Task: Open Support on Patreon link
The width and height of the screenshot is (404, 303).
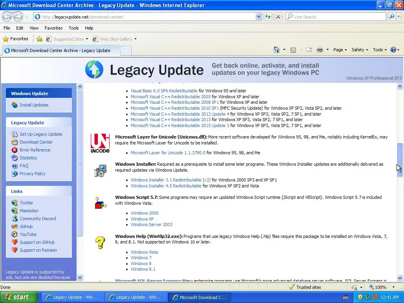Action: [38, 250]
